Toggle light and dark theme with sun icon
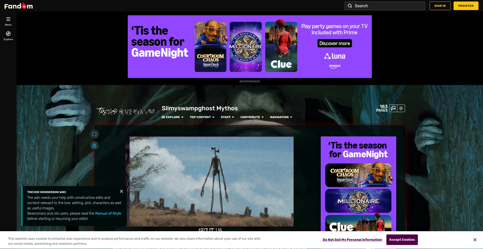483x249 pixels. 400,108
